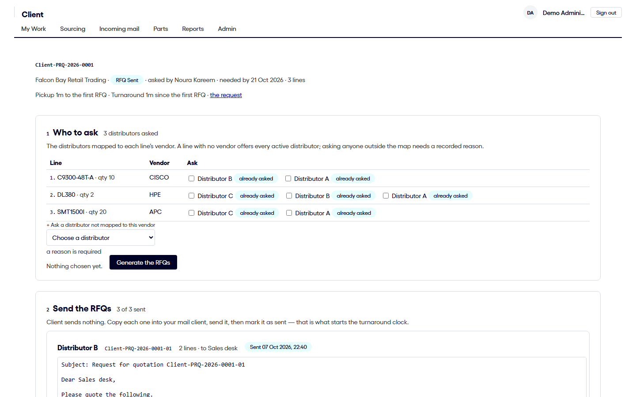Switch to Incoming mail tab

coord(119,29)
